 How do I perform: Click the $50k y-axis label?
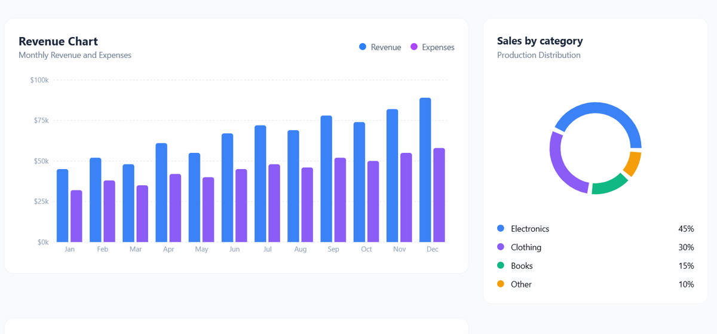coord(41,161)
